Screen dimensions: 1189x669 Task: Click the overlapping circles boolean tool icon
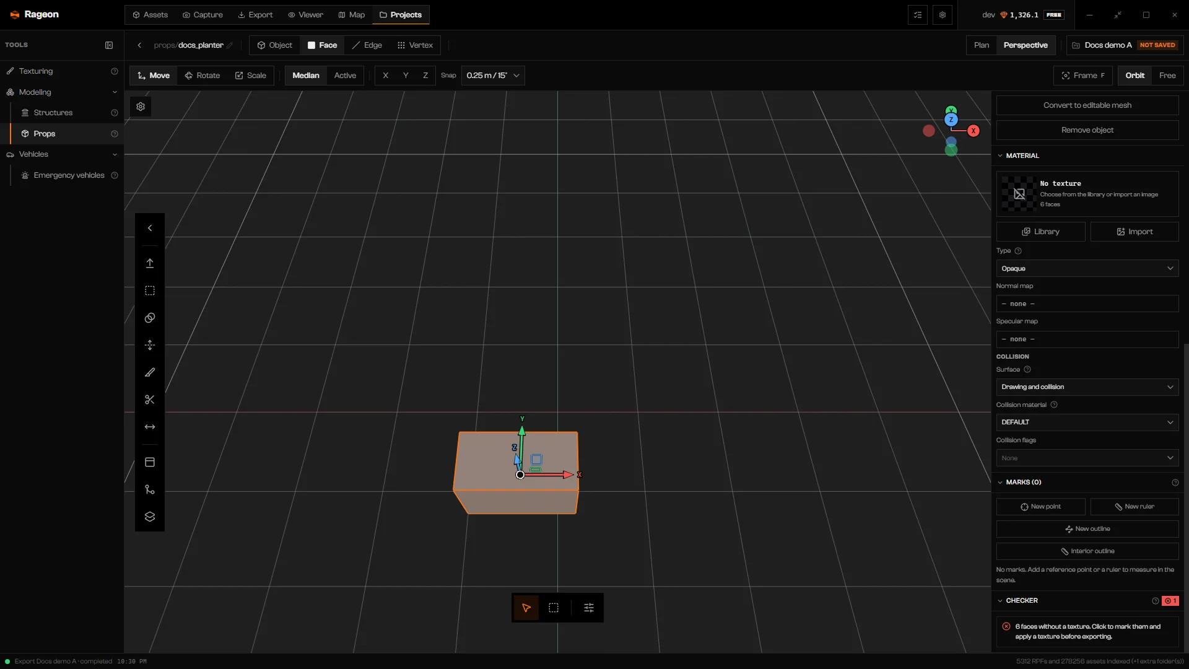pyautogui.click(x=150, y=318)
